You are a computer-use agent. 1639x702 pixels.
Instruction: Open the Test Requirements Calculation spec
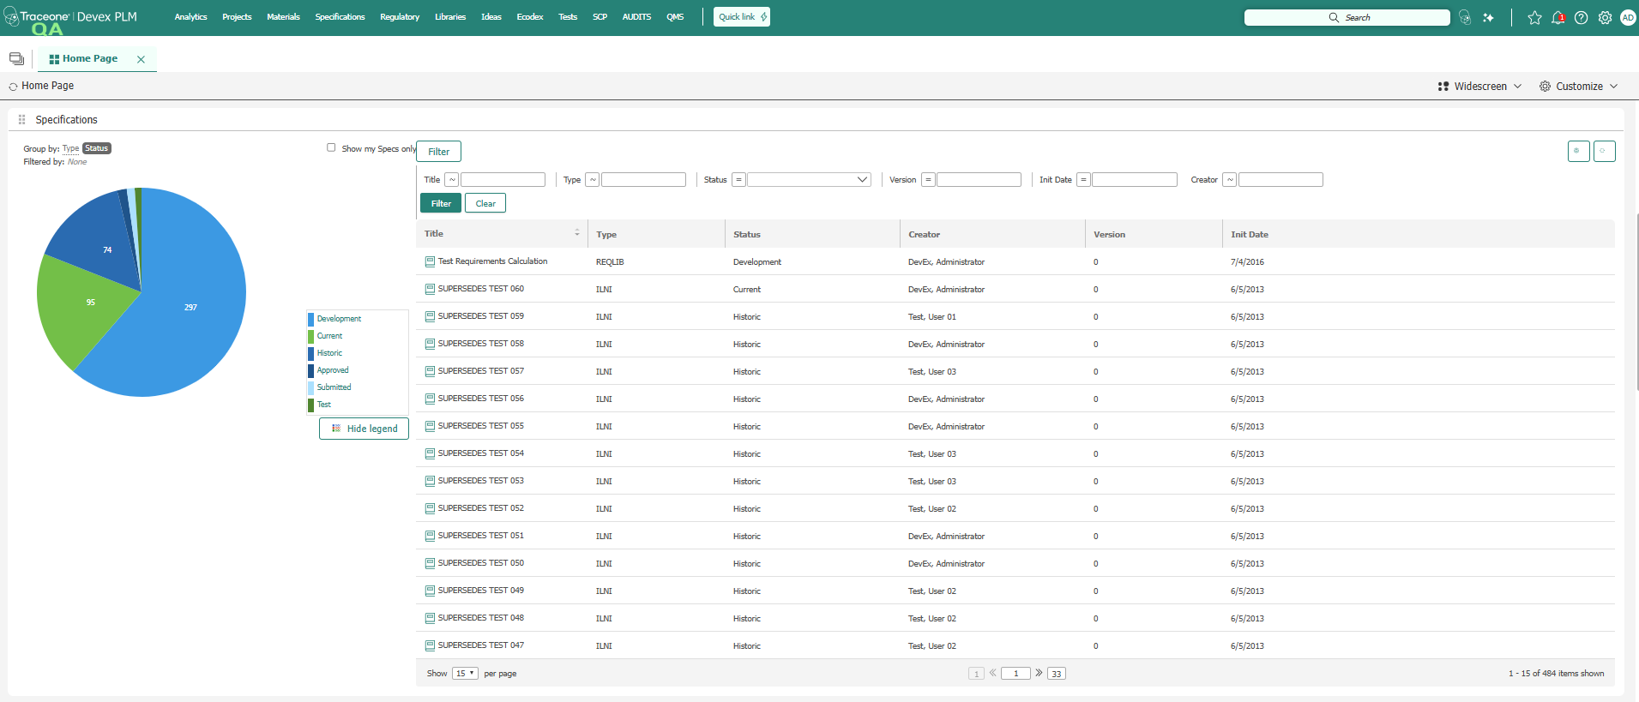pos(491,261)
